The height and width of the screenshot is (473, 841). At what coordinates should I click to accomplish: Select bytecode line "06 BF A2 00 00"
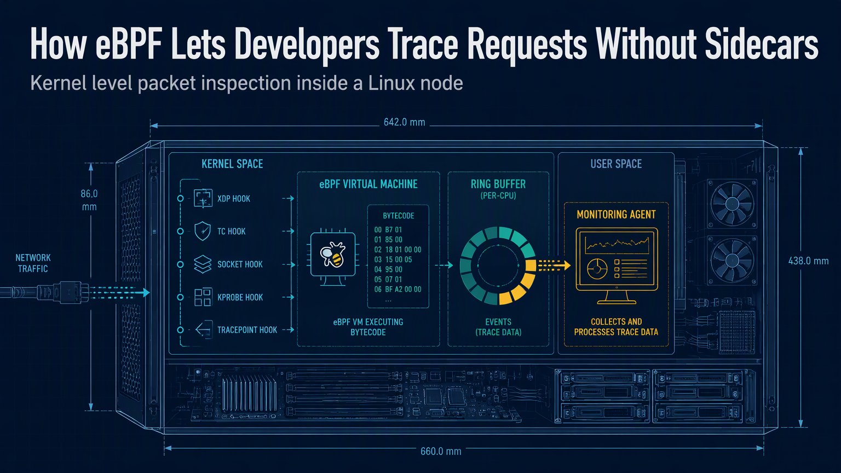tap(398, 289)
